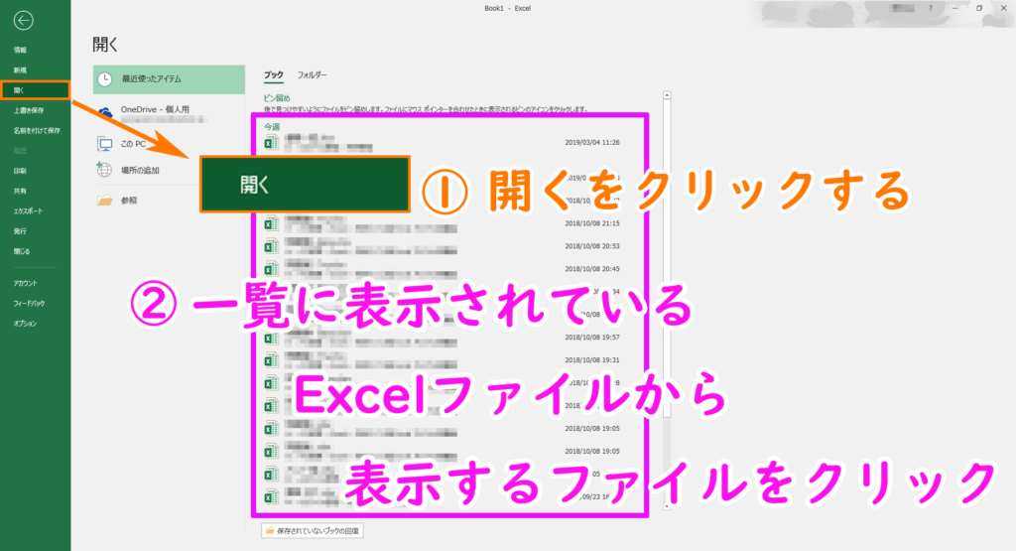The width and height of the screenshot is (1016, 551).
Task: Select 新規 in the backstage sidebar
Action: (20, 70)
